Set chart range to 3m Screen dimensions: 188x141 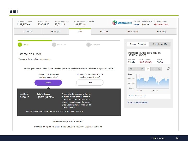142,69
